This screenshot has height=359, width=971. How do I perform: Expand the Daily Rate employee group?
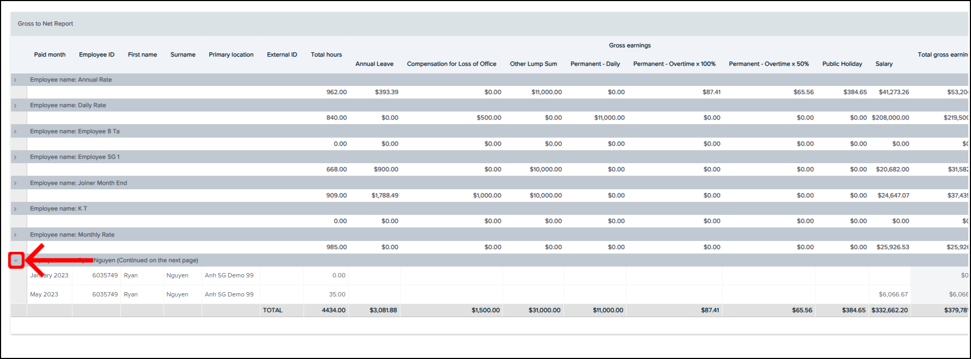point(15,106)
